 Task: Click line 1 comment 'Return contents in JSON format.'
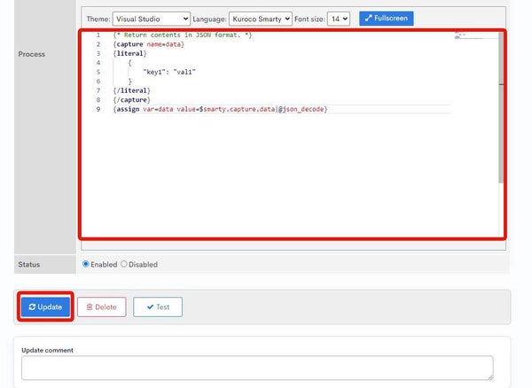[183, 35]
